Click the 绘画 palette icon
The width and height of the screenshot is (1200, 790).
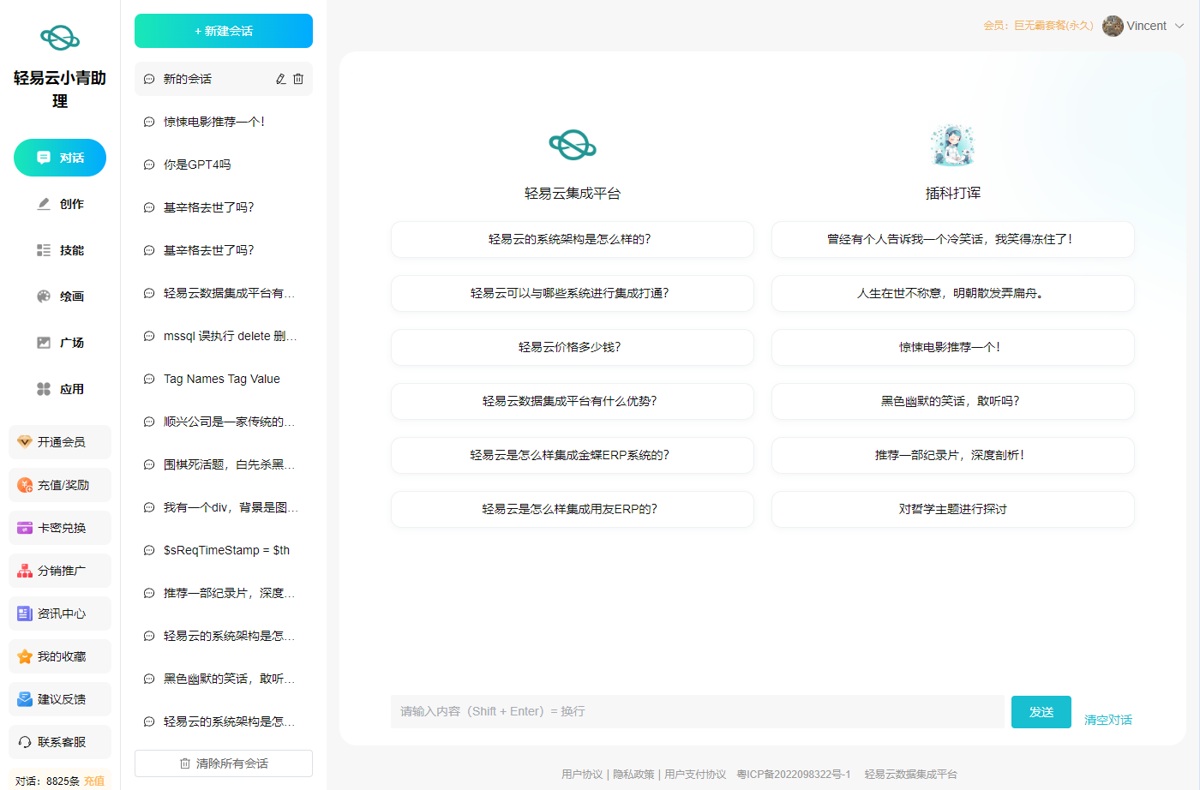point(44,296)
